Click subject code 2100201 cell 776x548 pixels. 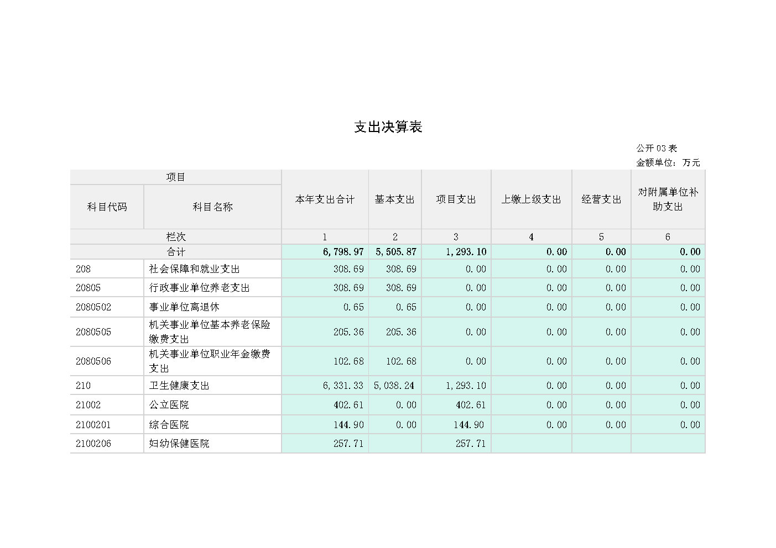click(93, 425)
